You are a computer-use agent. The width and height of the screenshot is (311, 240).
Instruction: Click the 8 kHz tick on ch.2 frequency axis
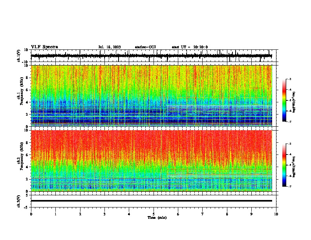tap(27, 142)
